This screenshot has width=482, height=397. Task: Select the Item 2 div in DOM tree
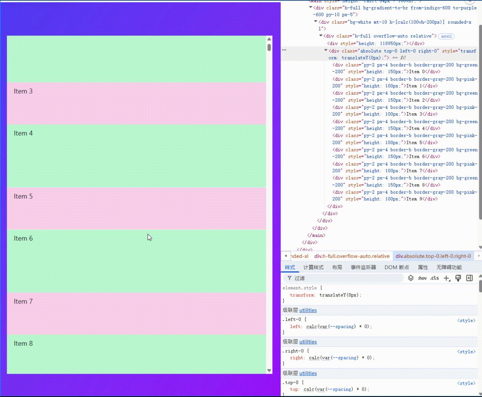pyautogui.click(x=405, y=96)
